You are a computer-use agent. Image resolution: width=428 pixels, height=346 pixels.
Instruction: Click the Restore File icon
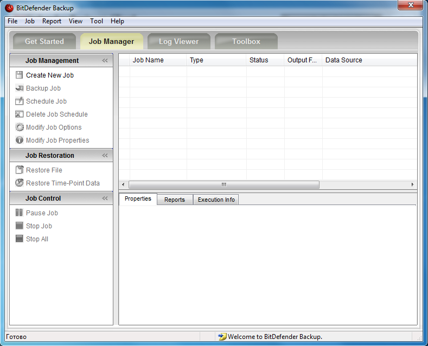point(19,170)
